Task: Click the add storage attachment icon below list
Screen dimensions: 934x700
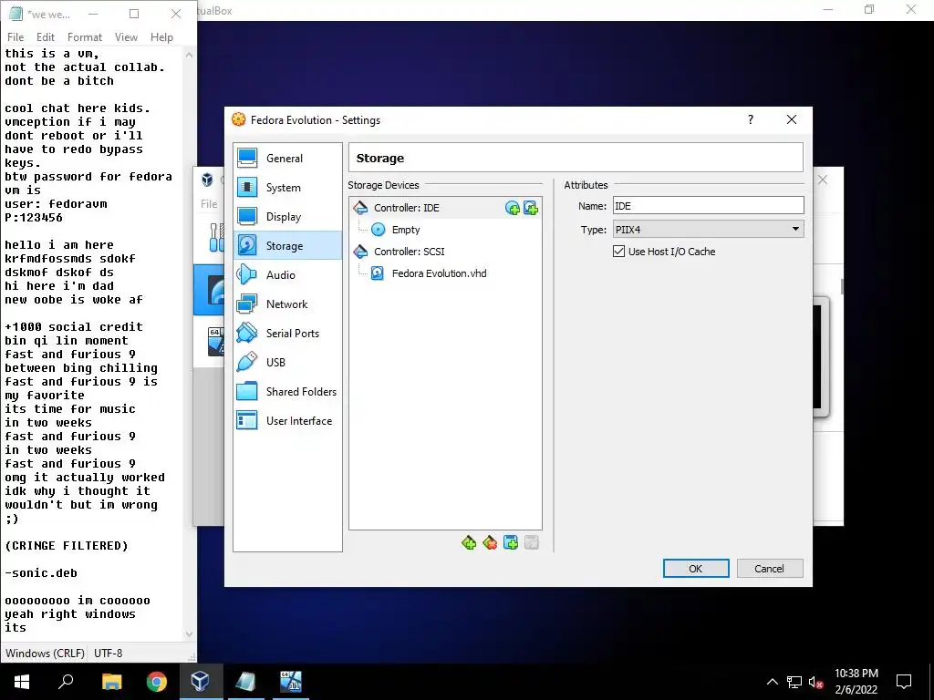Action: (511, 543)
